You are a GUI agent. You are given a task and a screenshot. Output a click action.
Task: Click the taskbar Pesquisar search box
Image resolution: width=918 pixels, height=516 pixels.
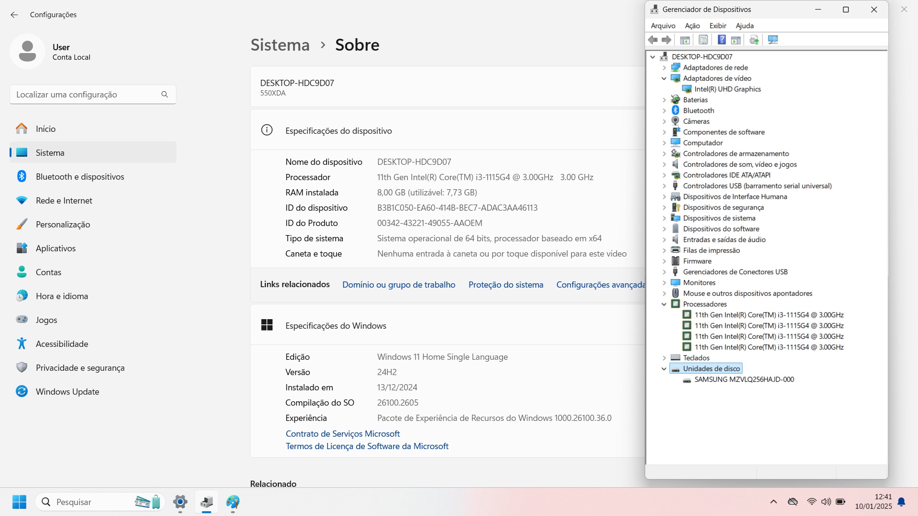pyautogui.click(x=100, y=502)
